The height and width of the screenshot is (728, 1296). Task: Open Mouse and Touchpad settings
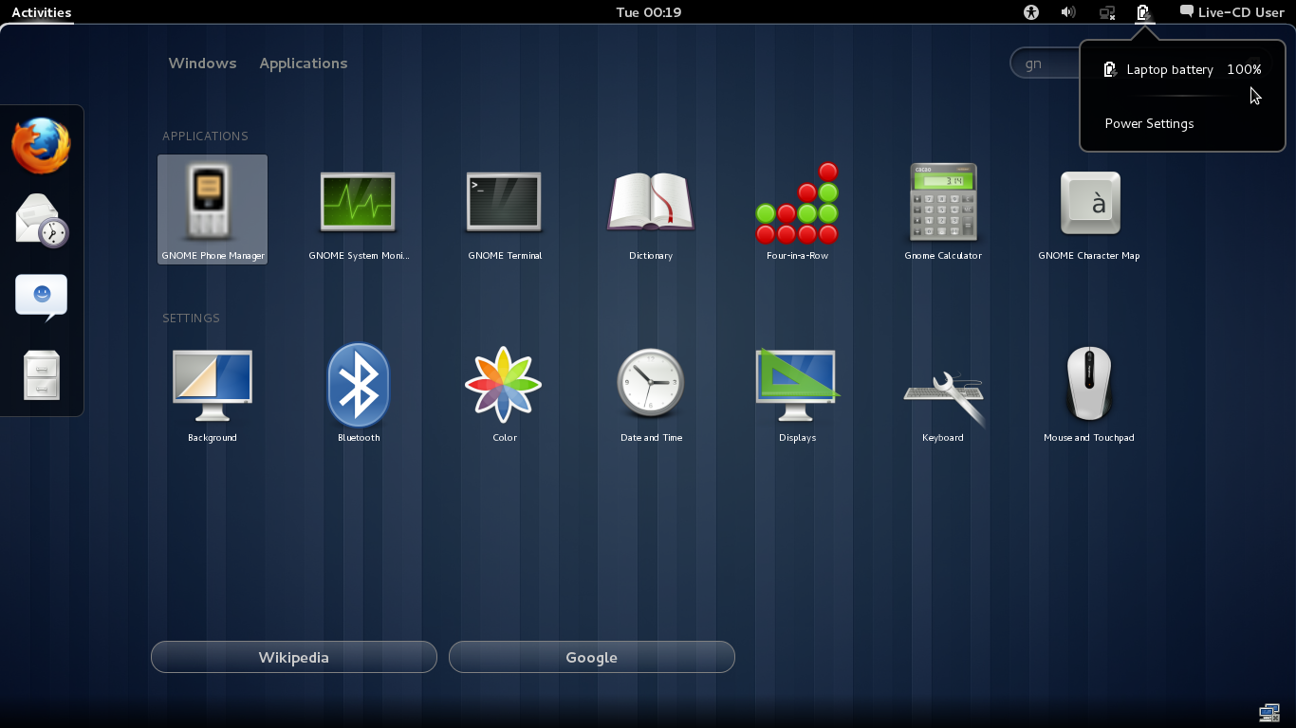tap(1089, 391)
